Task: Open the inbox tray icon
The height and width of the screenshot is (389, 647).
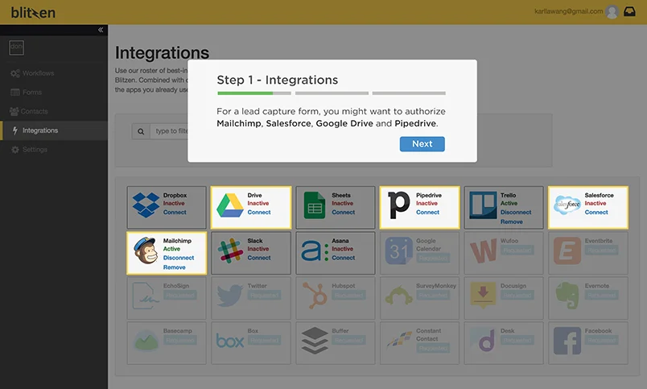Action: coord(629,11)
